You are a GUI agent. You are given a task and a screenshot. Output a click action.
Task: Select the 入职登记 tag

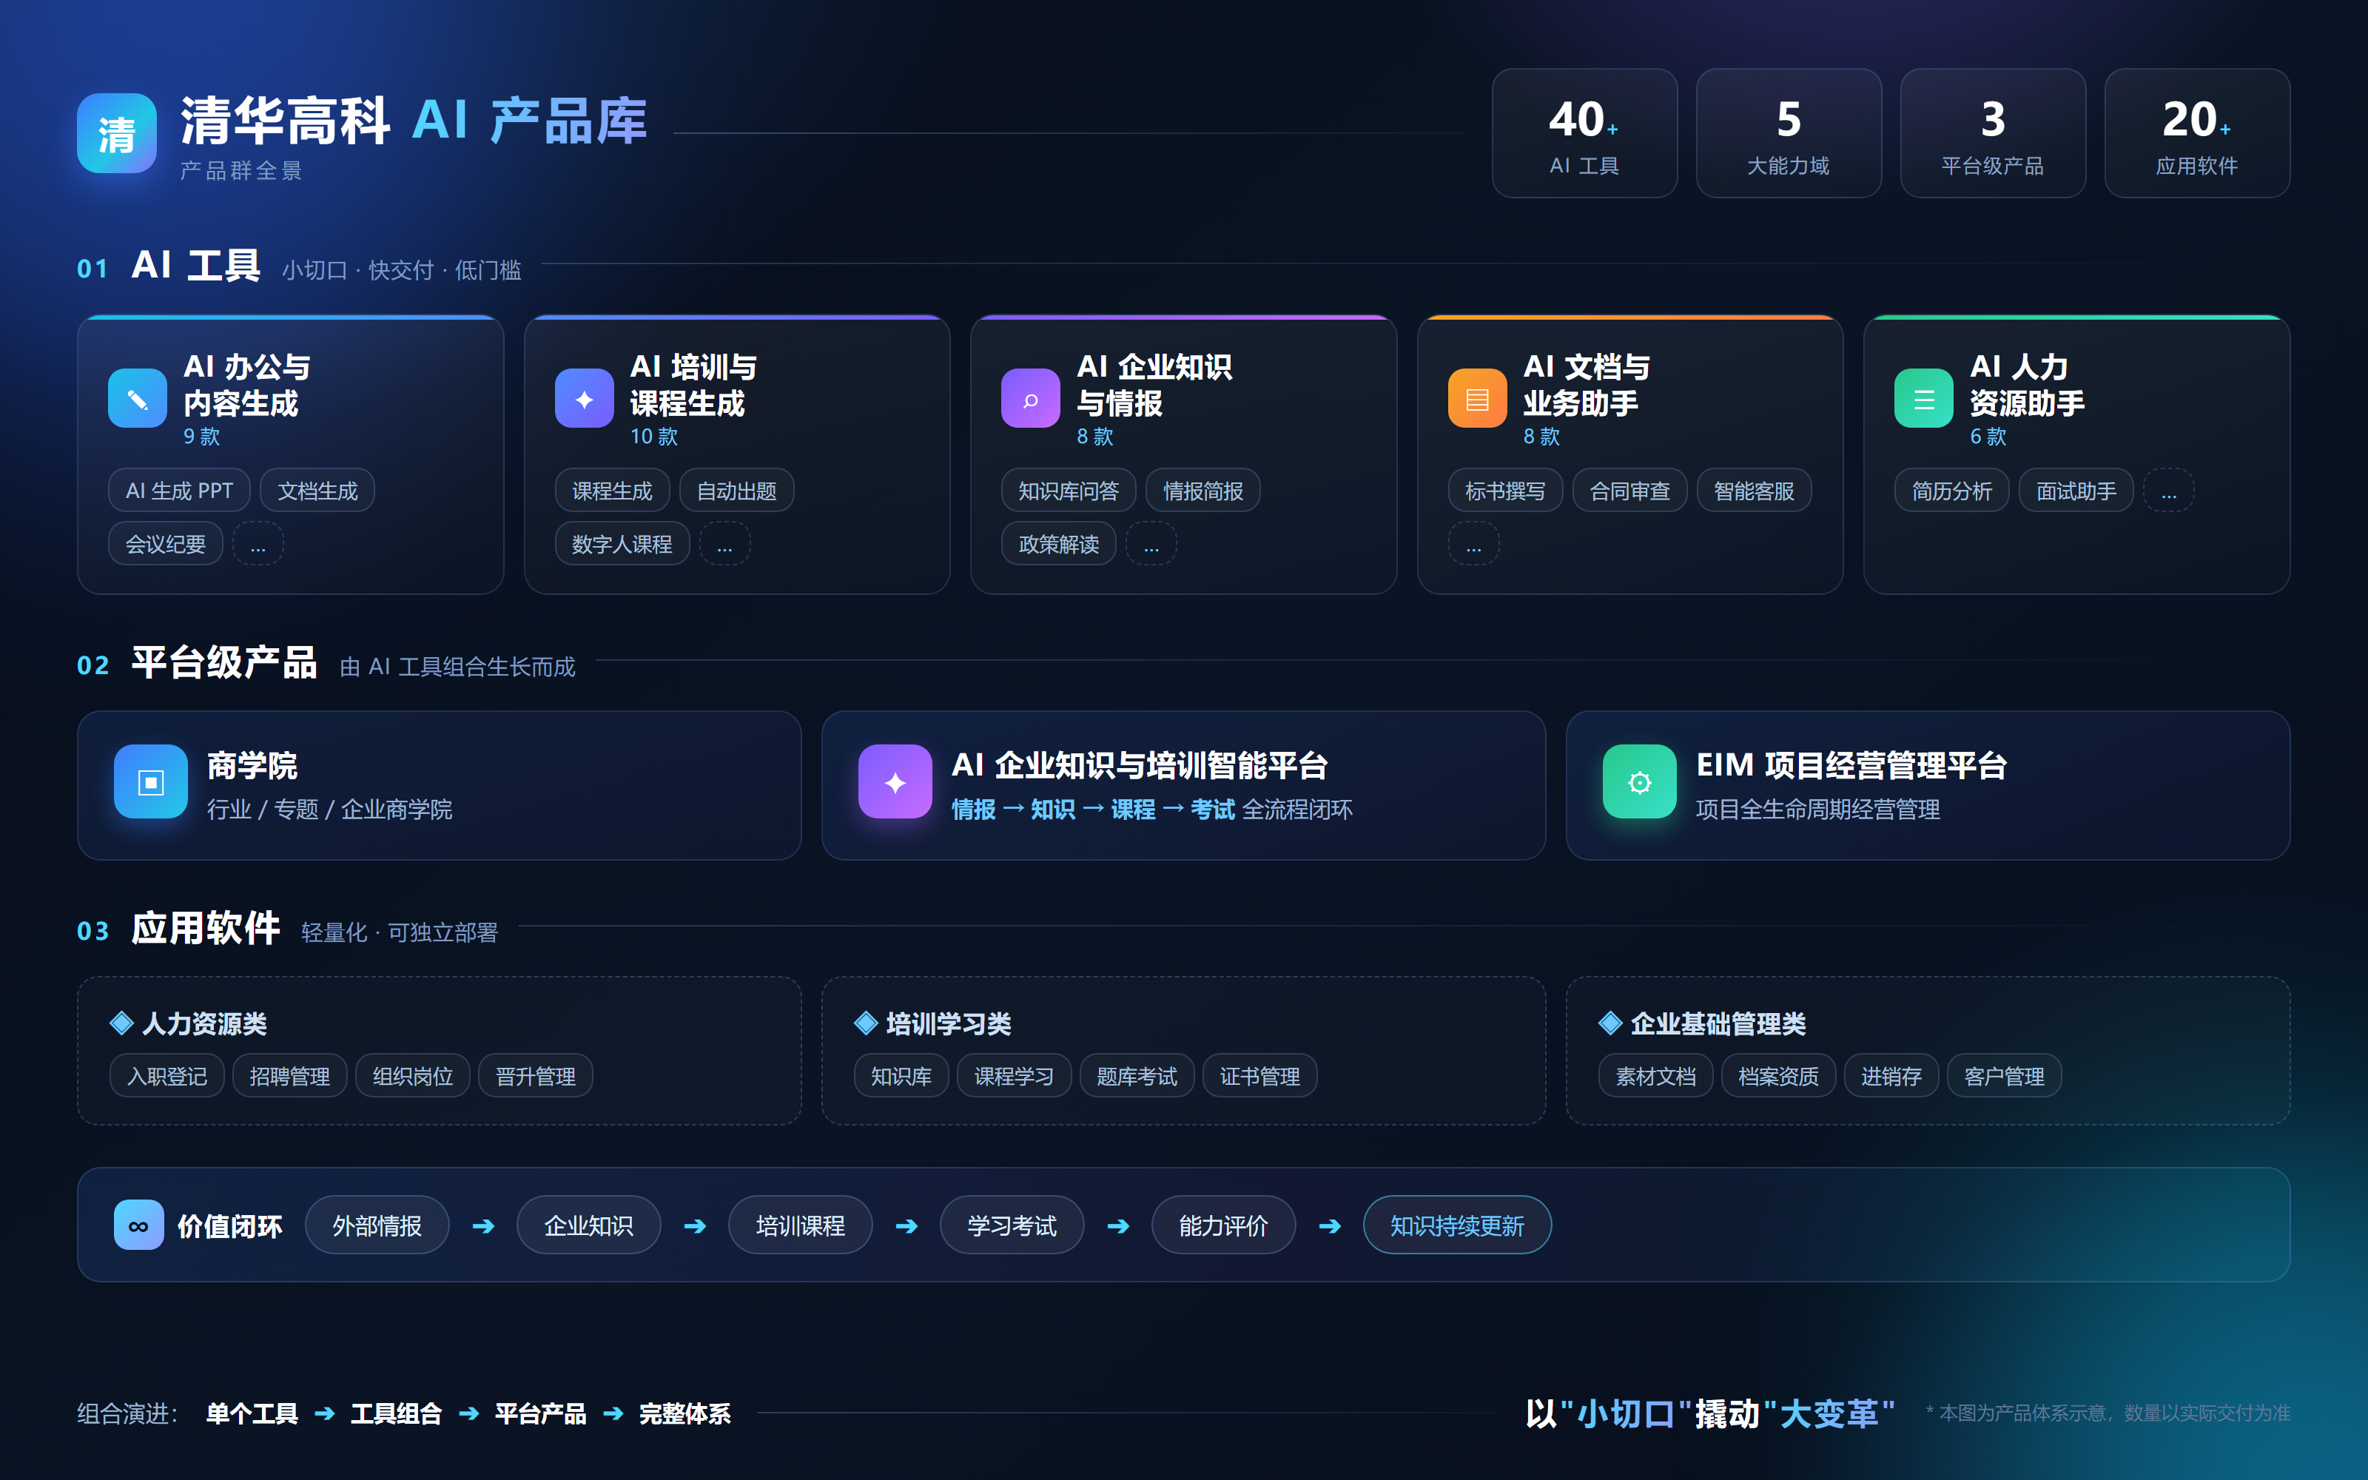167,1076
